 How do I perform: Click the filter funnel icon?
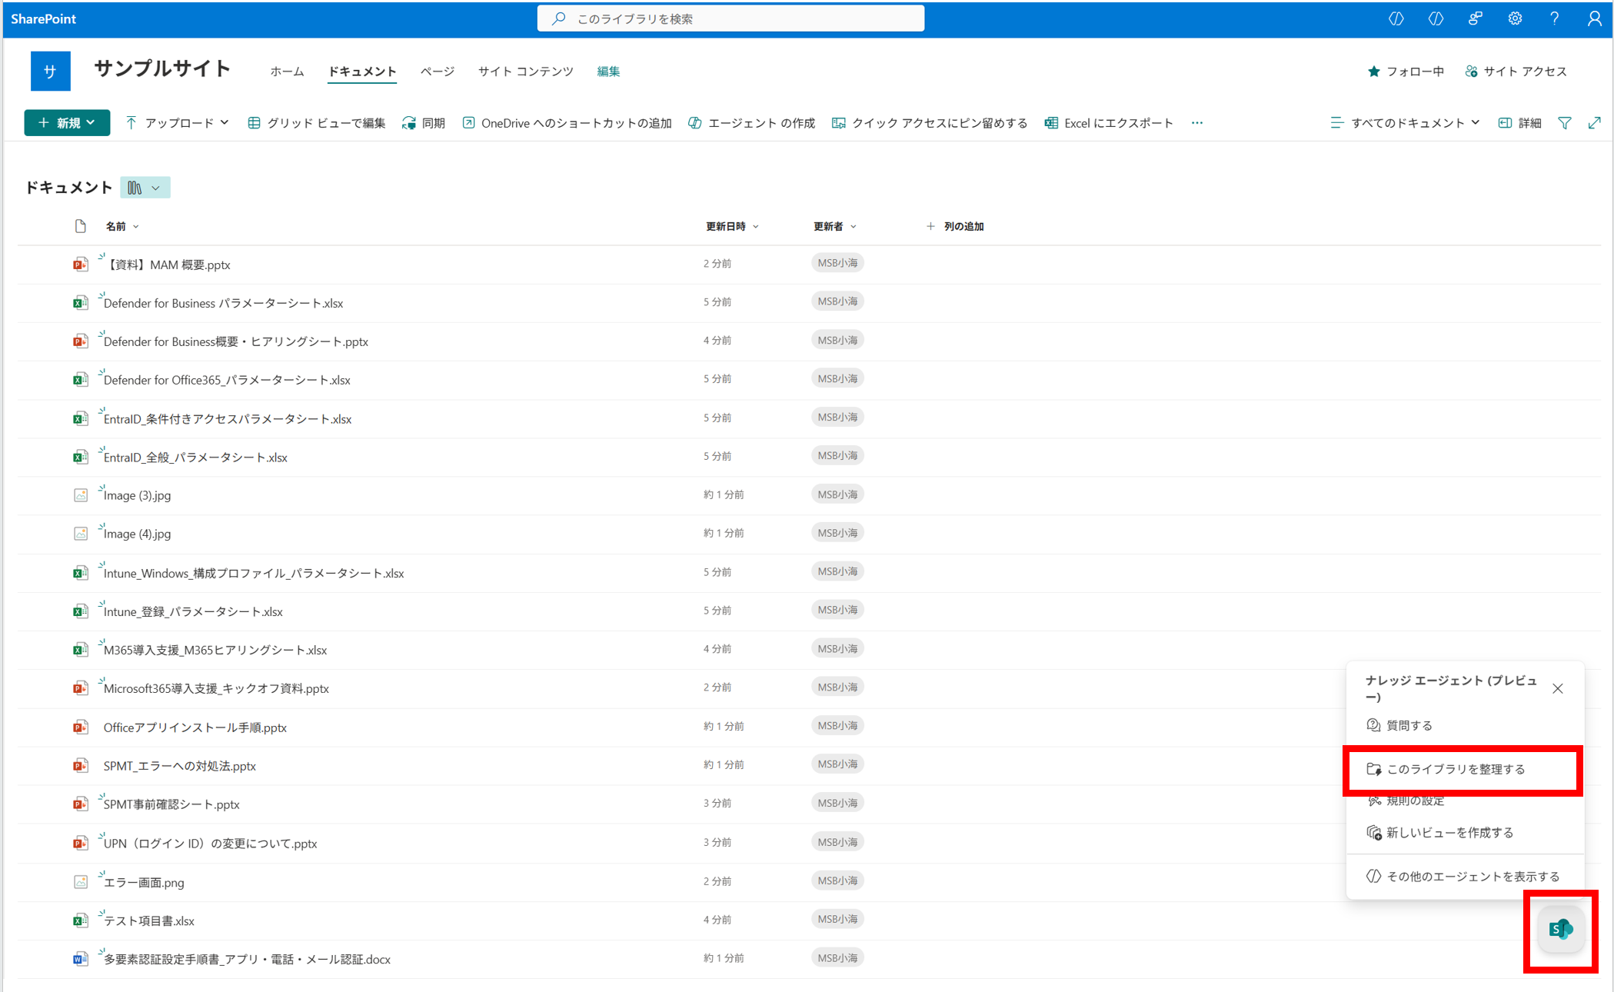click(1564, 123)
